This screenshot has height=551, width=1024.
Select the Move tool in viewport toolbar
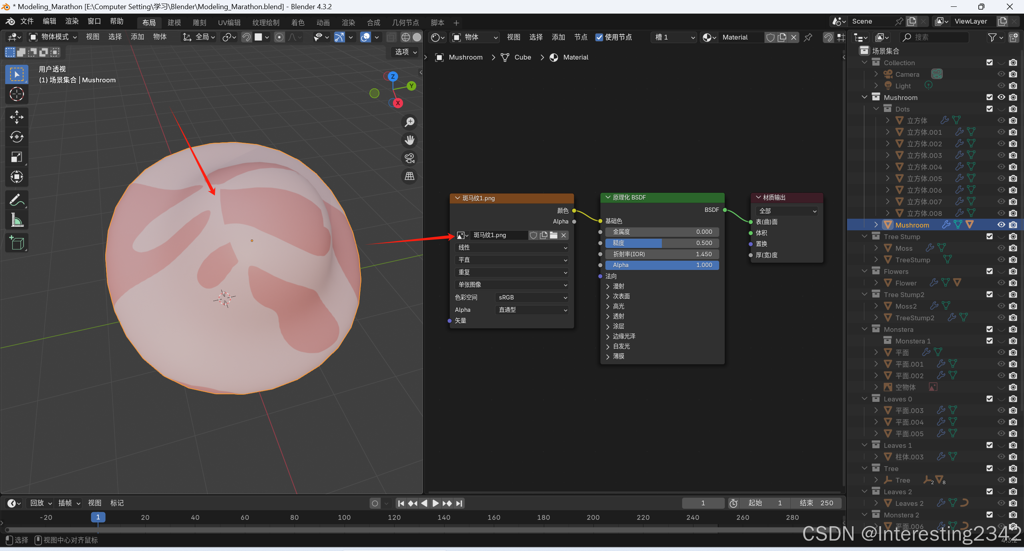16,117
